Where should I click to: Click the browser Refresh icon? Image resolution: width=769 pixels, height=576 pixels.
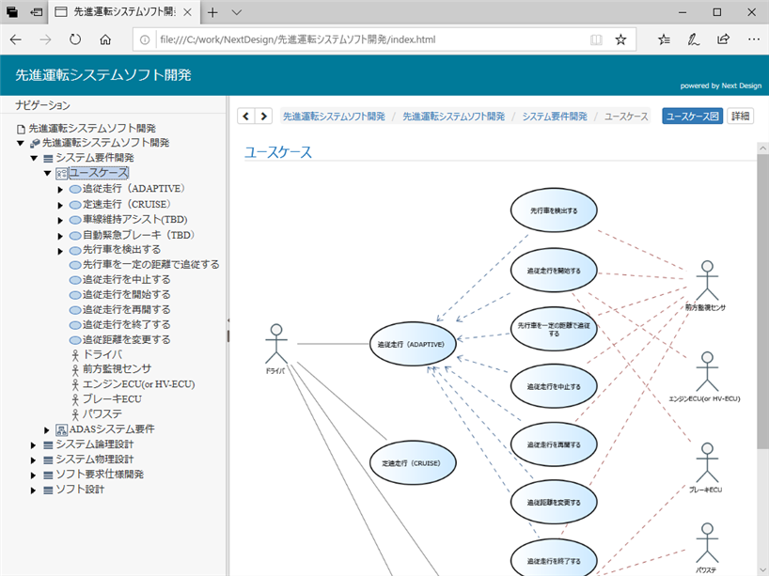click(75, 40)
